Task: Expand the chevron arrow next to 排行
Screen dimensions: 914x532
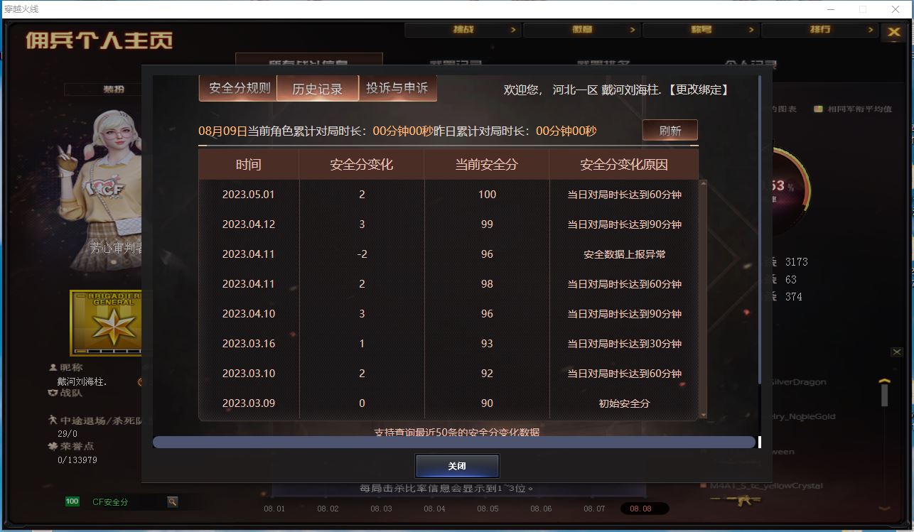Action: coord(870,30)
